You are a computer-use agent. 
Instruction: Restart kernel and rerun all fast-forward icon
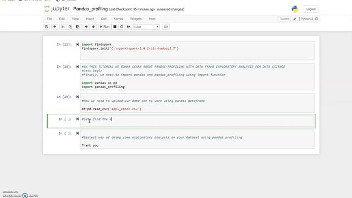[x=128, y=27]
